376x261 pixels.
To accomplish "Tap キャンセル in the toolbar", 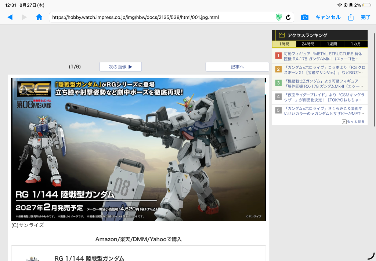I will click(328, 17).
